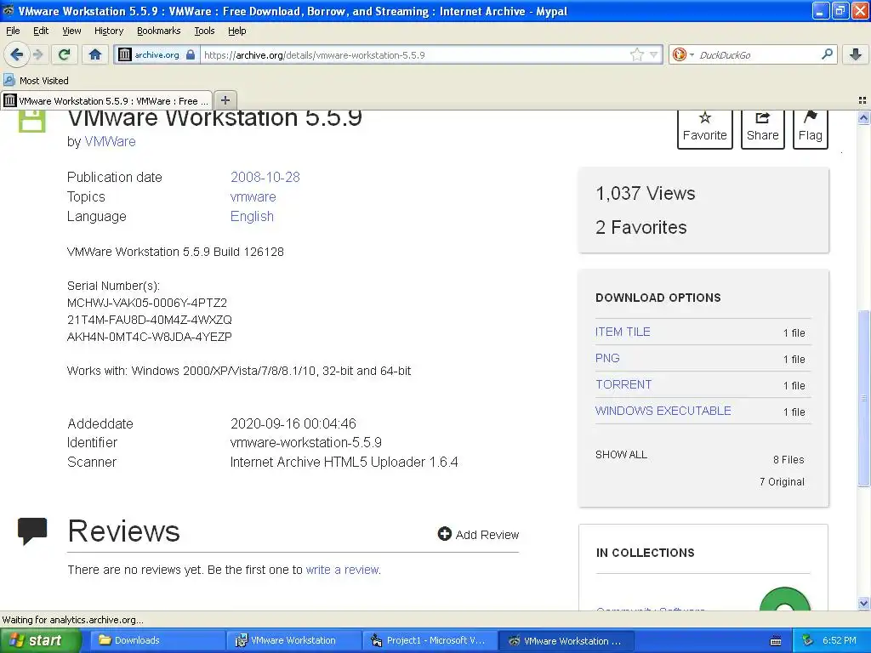Select the VMware Workstation 5.5.9 tab
Viewport: 871px width, 653px height.
(x=106, y=101)
